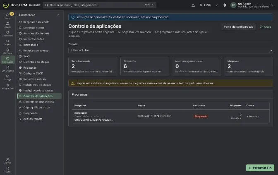Image resolution: width=278 pixels, height=175 pixels.
Task: Click the Seria bloqueado stat card
Action: click(93, 66)
